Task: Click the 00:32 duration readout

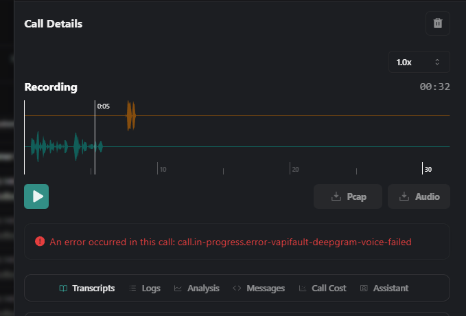Action: 434,87
